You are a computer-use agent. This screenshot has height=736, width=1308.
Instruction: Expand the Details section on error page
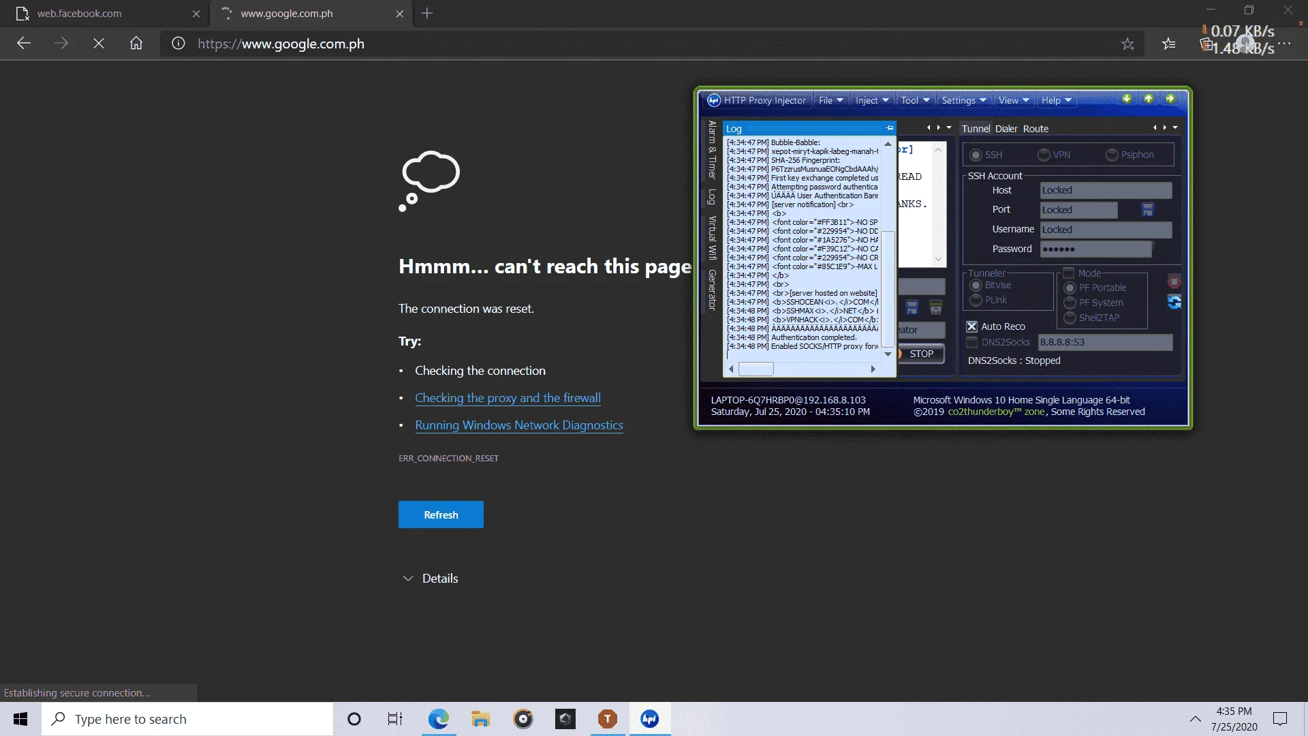point(431,578)
